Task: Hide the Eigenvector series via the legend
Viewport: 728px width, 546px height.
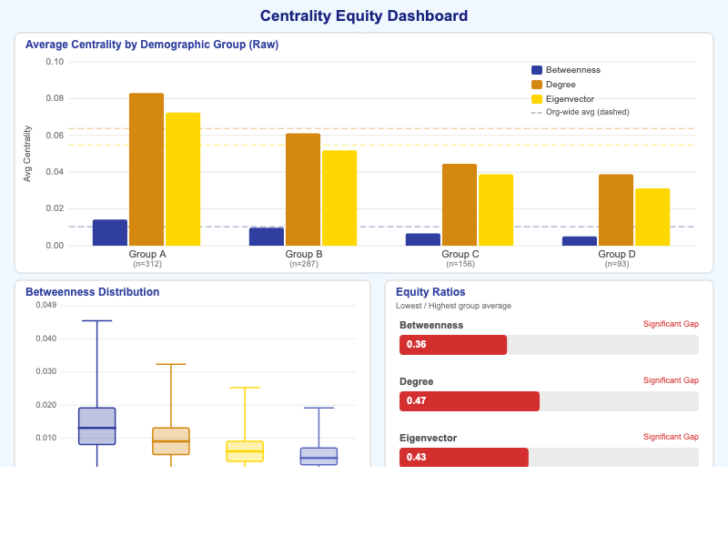Action: pos(537,99)
